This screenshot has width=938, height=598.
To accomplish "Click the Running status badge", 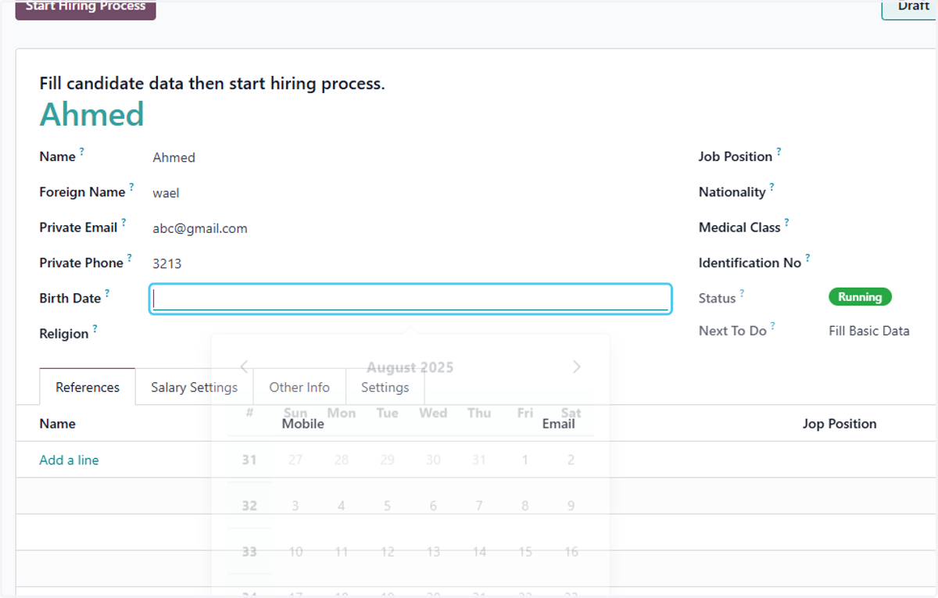I will click(x=860, y=297).
